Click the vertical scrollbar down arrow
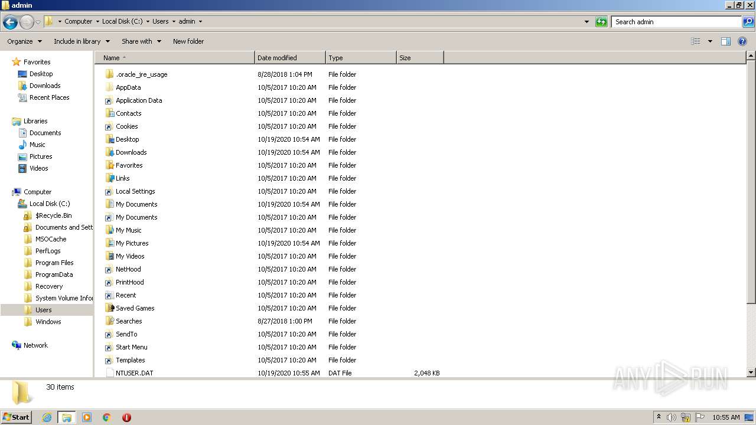756x425 pixels. (751, 372)
